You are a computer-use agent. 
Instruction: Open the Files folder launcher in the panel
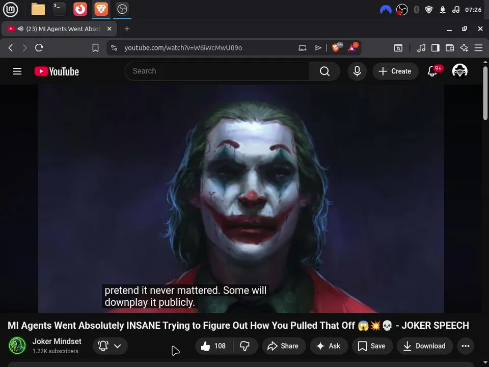38,9
